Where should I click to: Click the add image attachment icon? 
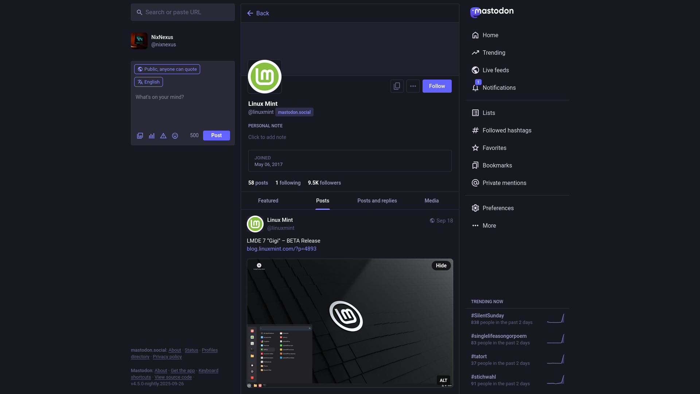tap(140, 136)
